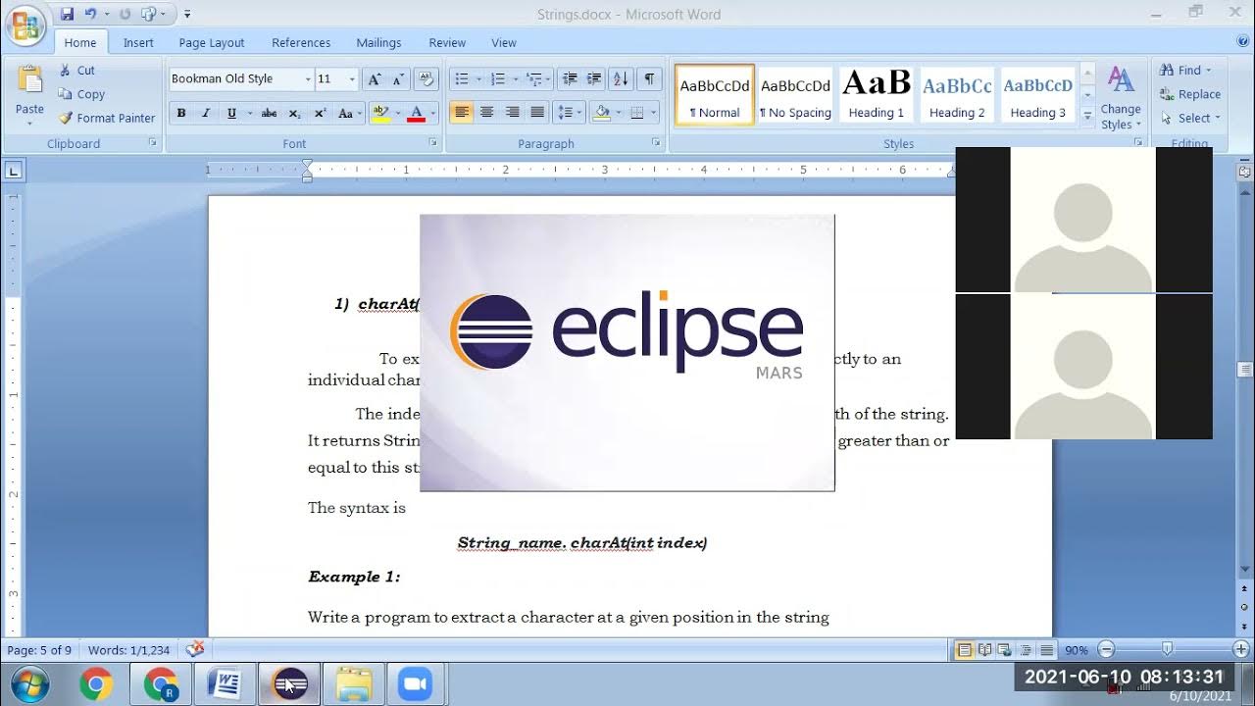Customize Quick Access Toolbar dropdown
1255x706 pixels.
187,14
